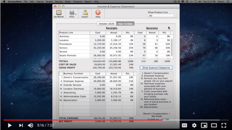Image resolution: width=232 pixels, height=130 pixels.
Task: Select the Employee Expense row
Action: pos(96,81)
